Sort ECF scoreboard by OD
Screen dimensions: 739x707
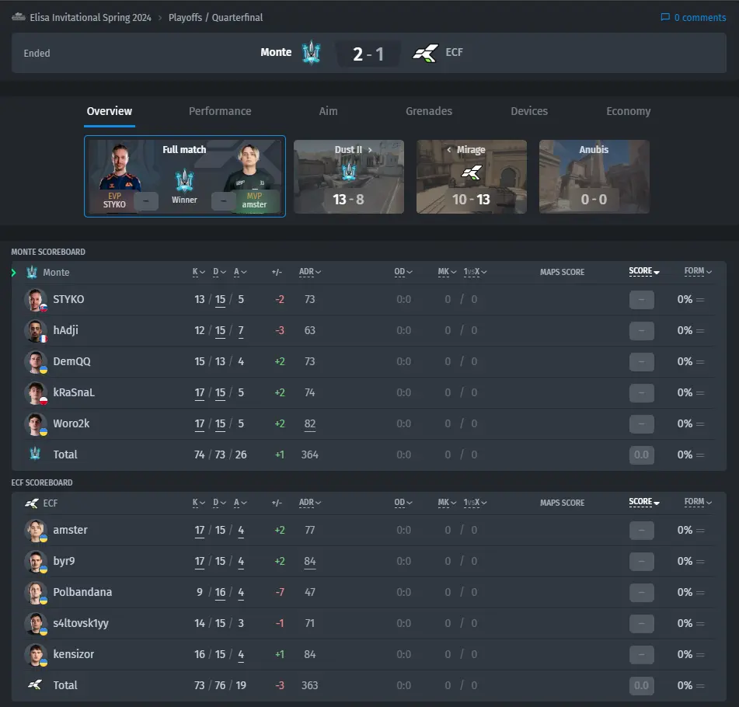(403, 503)
